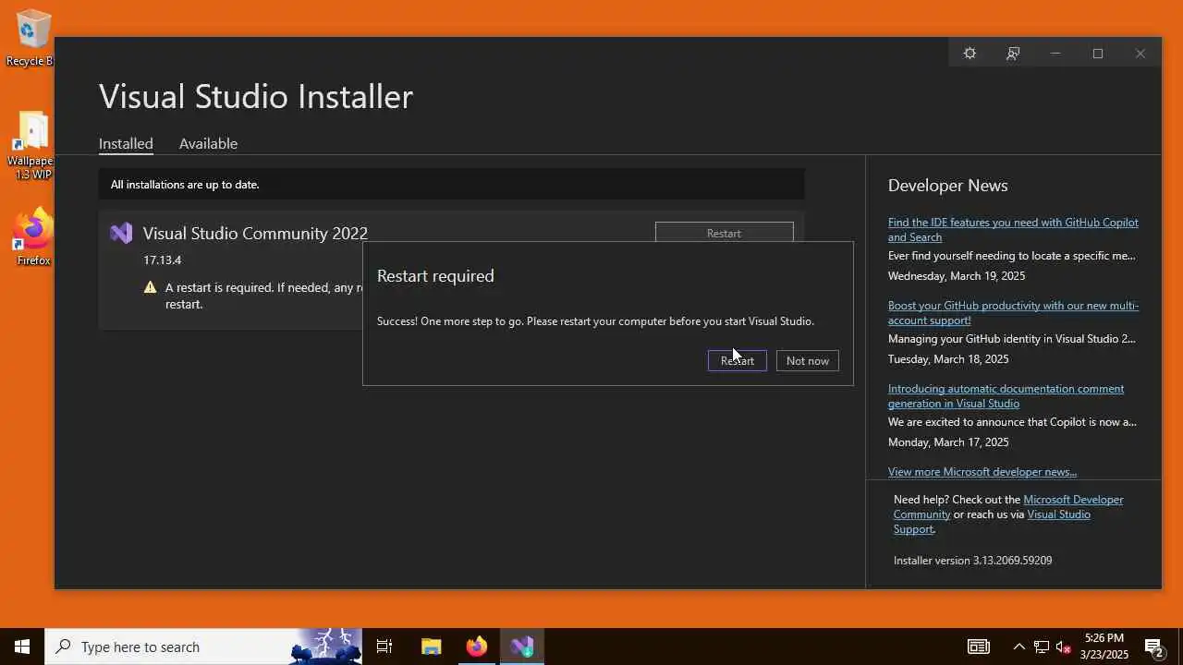1183x665 pixels.
Task: Click the weather thunderstorm search highlight icon
Action: pos(325,647)
